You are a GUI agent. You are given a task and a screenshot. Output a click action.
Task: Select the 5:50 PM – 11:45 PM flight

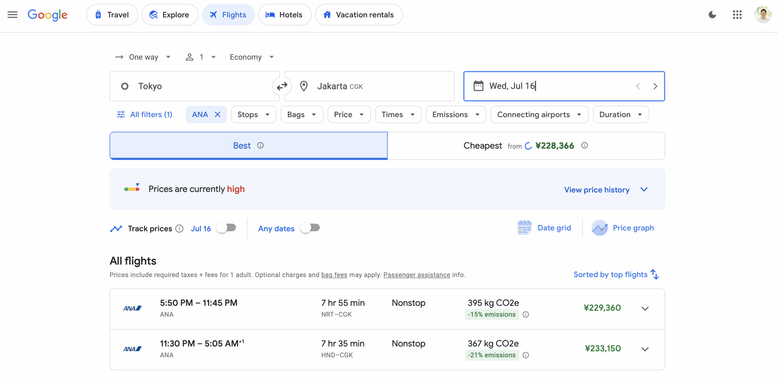(387, 309)
